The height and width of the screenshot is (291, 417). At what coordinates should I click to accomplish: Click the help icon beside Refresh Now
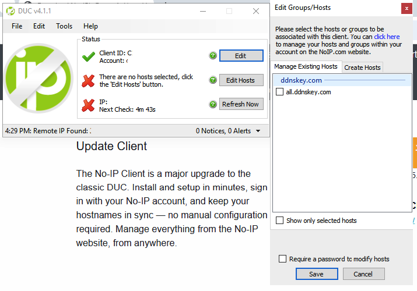point(213,104)
